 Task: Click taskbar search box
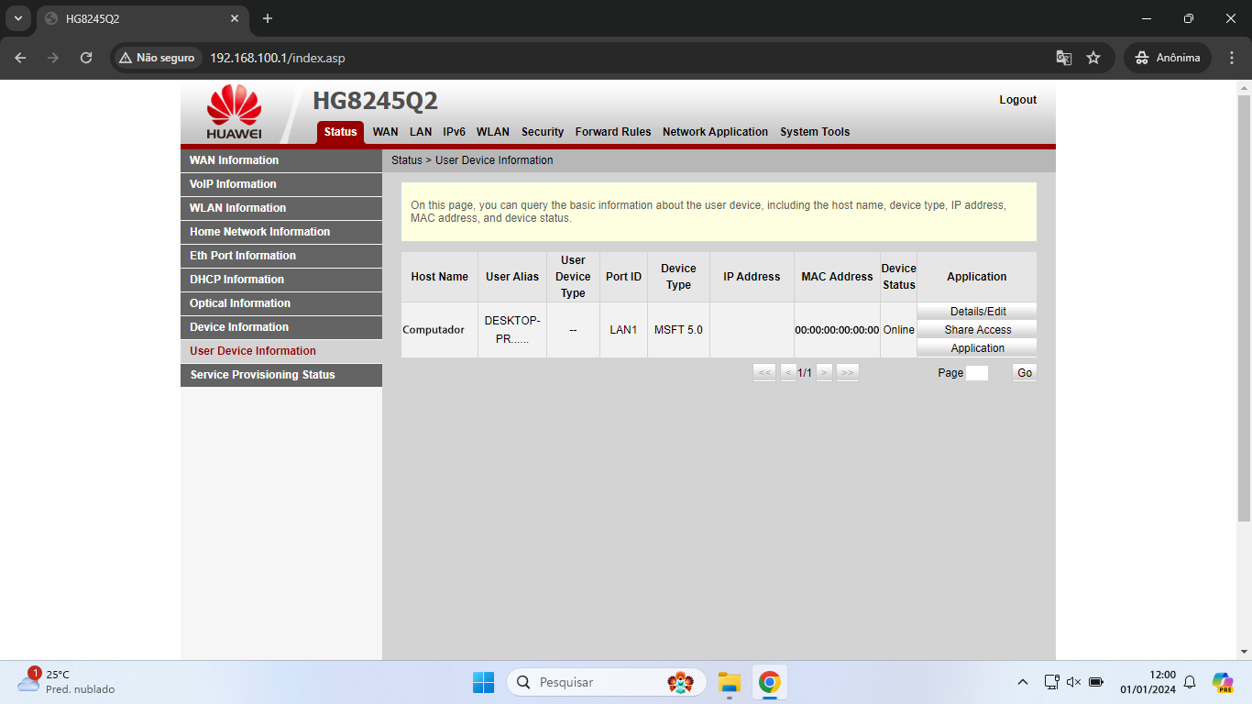click(607, 682)
